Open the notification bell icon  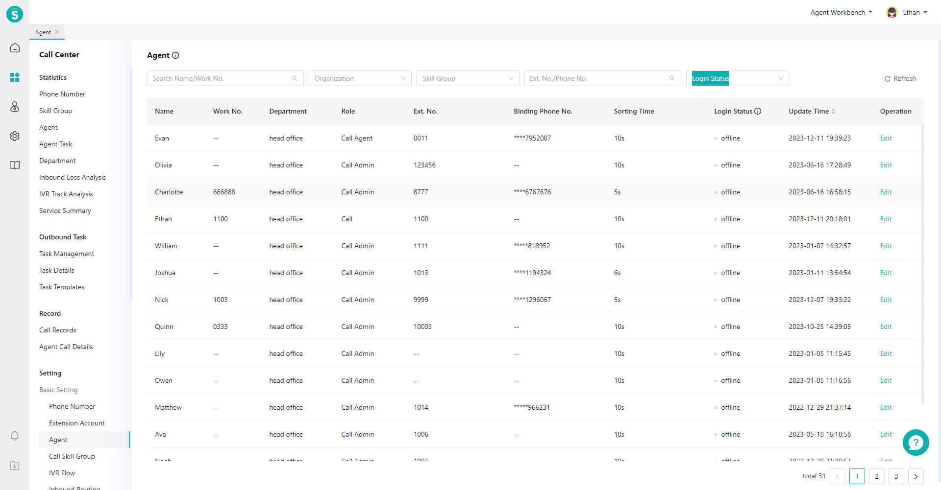[15, 436]
